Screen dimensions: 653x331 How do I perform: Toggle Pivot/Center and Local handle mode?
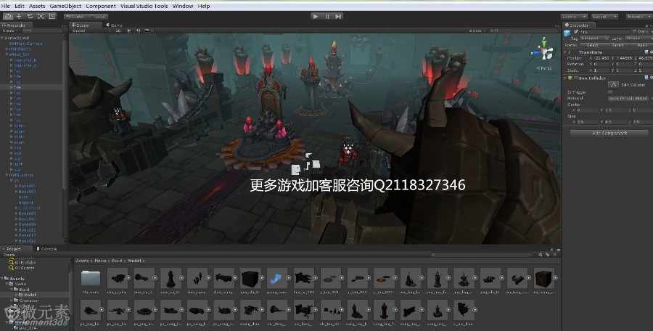pos(86,16)
